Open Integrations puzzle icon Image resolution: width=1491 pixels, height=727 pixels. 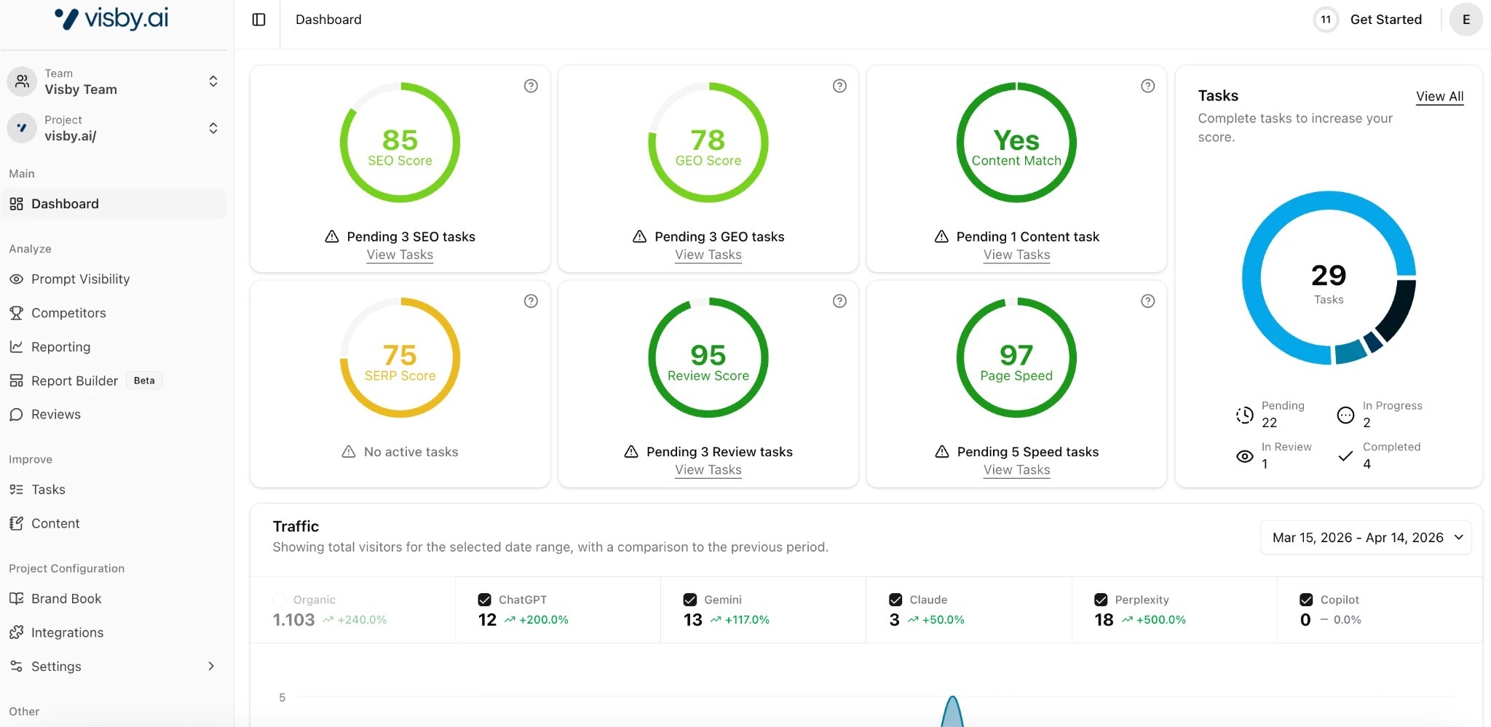(16, 632)
